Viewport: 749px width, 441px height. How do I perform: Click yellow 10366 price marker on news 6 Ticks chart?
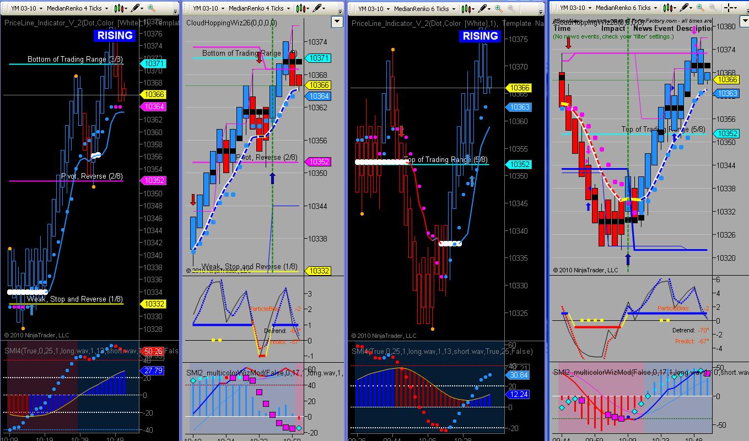[727, 79]
